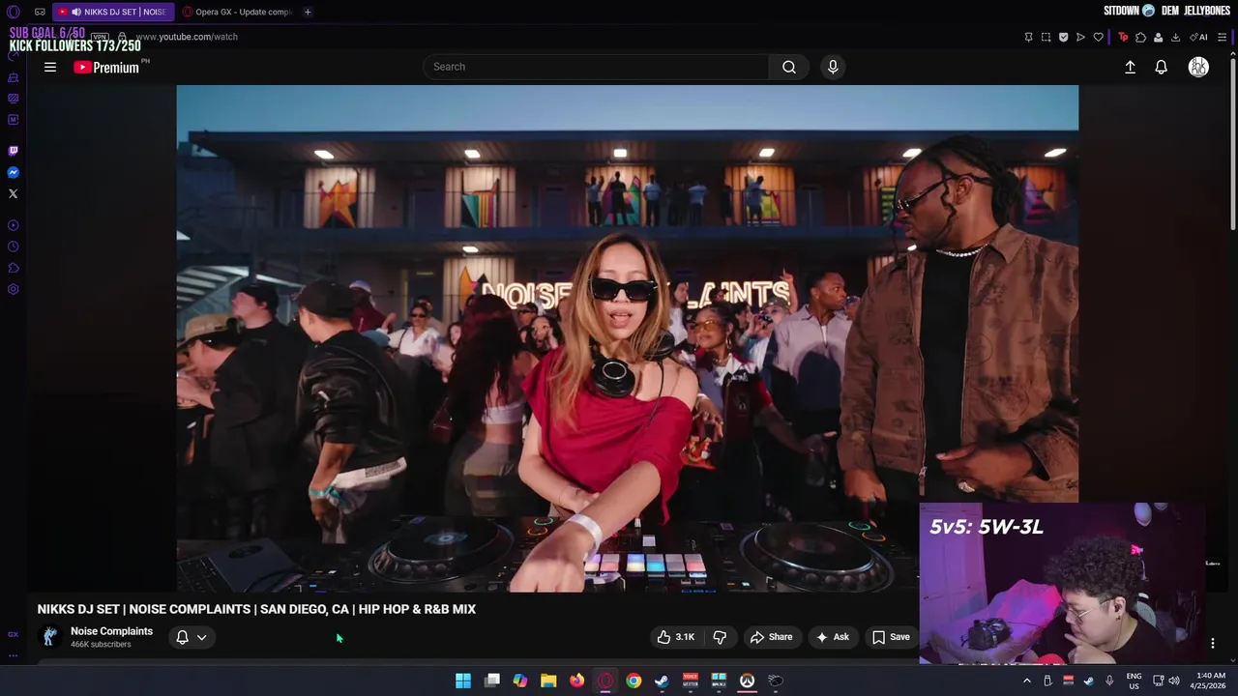Open Settings gear in sidebar

coord(14,289)
